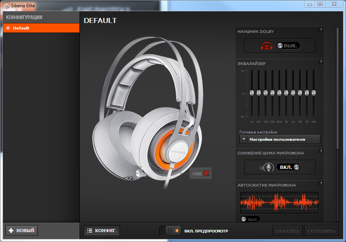The image size is (346, 242).
Task: Toggle Dolby headphone ВЫК. switch
Action: [x=288, y=46]
